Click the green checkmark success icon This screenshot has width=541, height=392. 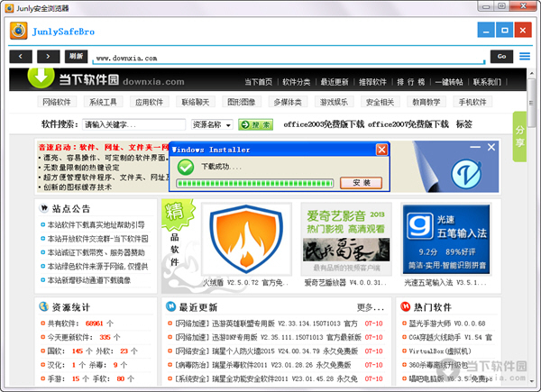(x=186, y=167)
